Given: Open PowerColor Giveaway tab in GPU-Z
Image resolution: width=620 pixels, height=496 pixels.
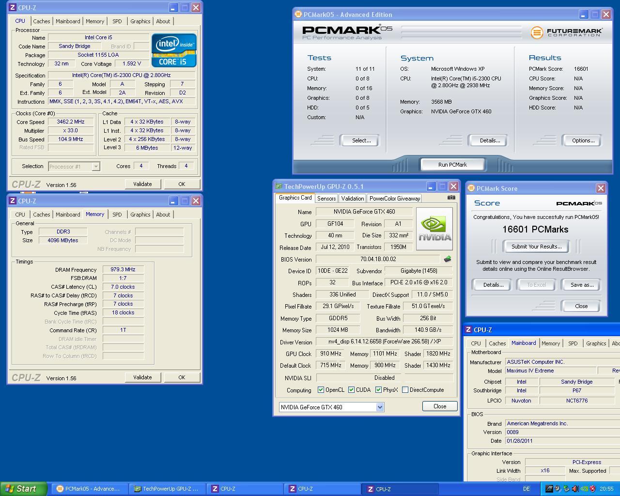Looking at the screenshot, I should 395,199.
